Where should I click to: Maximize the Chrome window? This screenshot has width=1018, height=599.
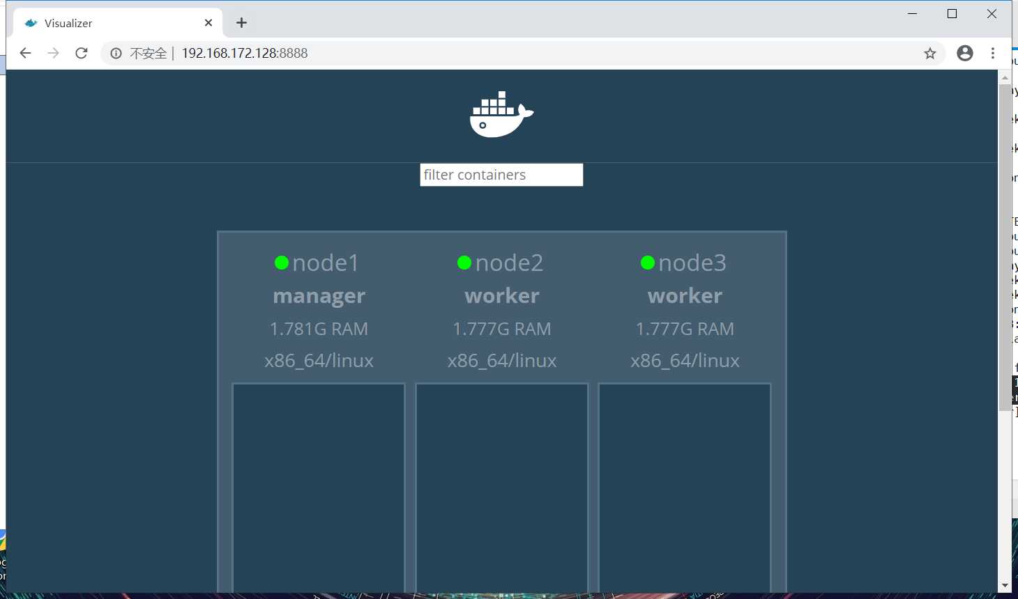(x=952, y=14)
